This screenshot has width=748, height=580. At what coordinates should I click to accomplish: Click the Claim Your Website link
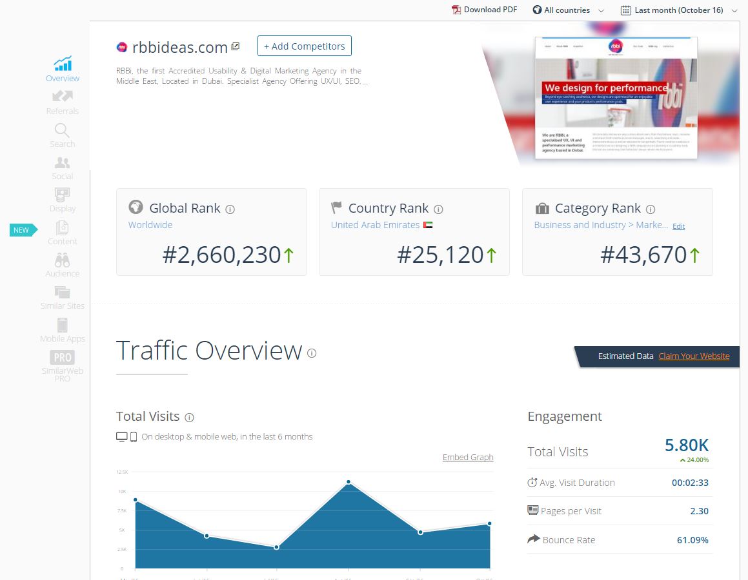pyautogui.click(x=694, y=356)
